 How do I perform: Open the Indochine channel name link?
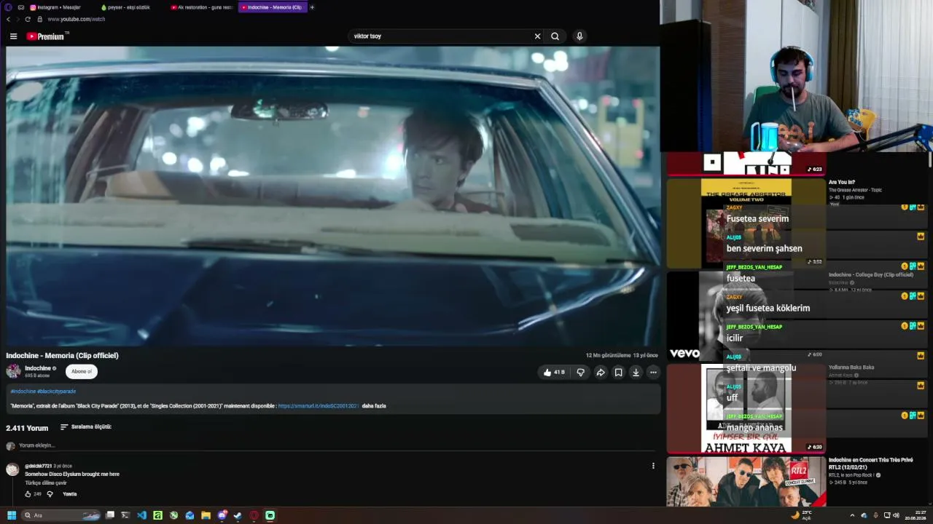(38, 368)
